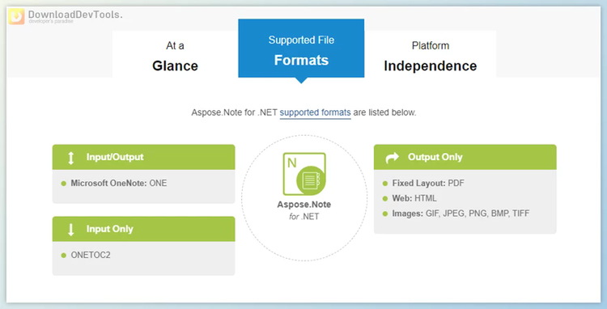Click the Fixed Layout: PDF entry
Screen dimensions: 607x309
[428, 184]
